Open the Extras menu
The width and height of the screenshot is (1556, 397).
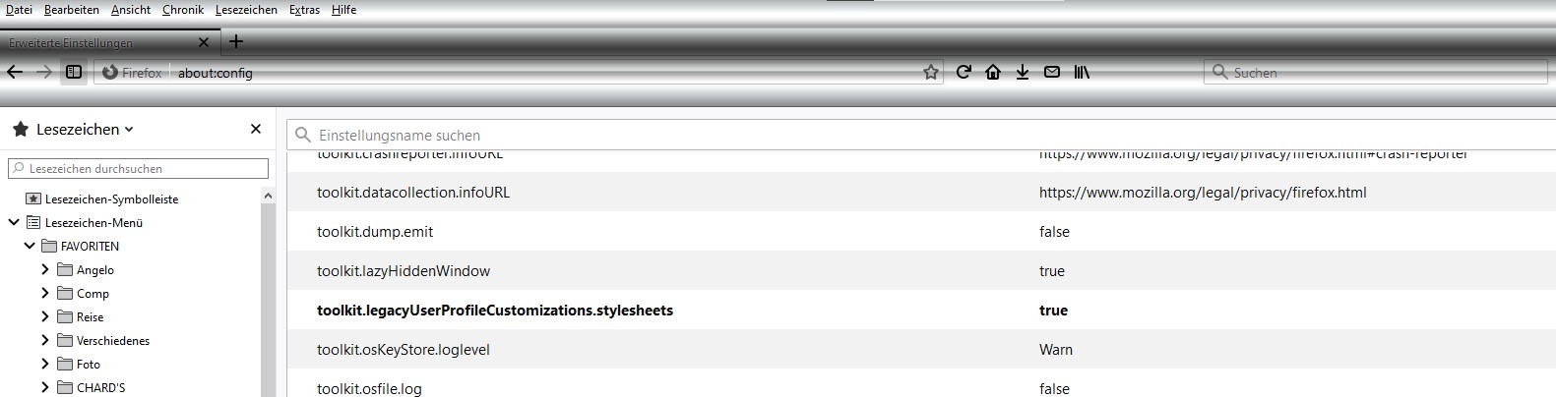point(304,10)
